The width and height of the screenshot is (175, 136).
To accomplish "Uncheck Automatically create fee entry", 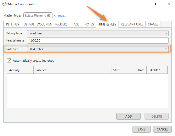I will click(x=9, y=61).
